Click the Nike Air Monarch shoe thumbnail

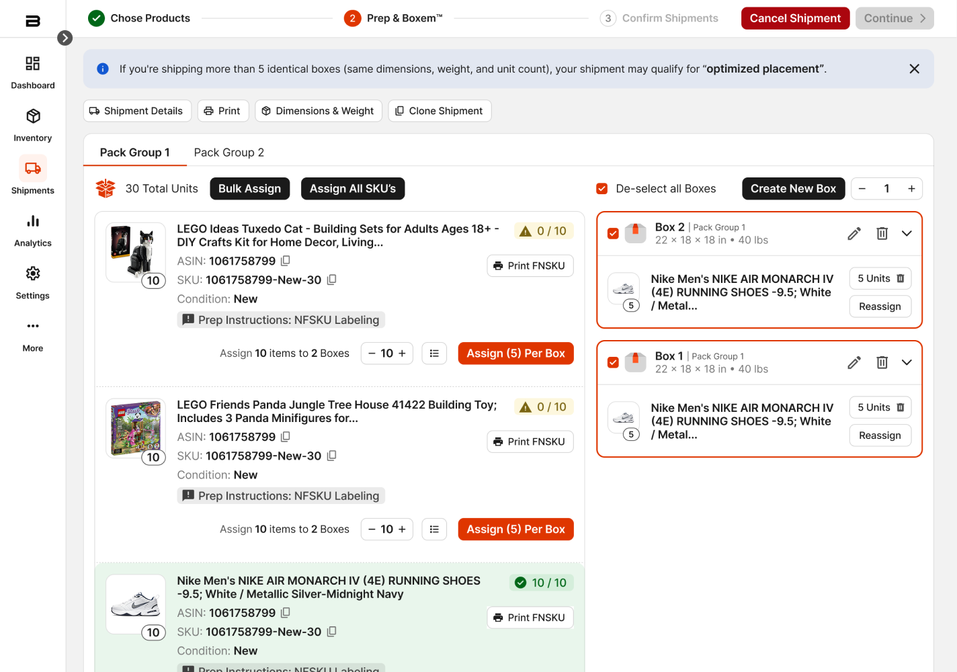pos(136,604)
